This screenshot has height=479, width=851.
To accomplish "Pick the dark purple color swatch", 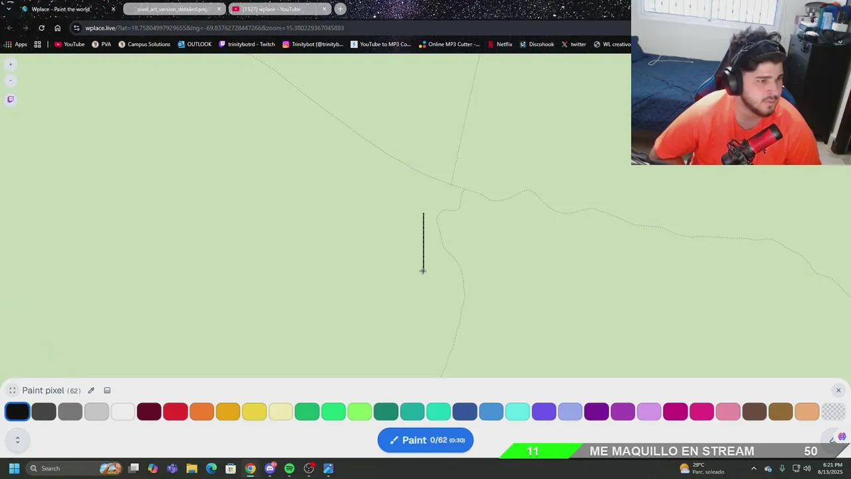I will coord(596,412).
